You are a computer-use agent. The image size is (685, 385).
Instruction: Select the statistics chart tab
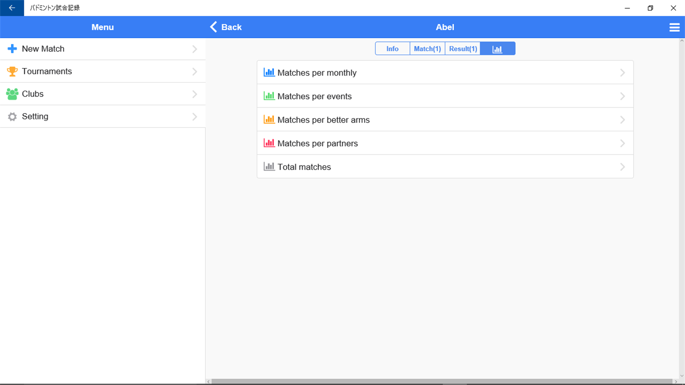click(x=498, y=48)
